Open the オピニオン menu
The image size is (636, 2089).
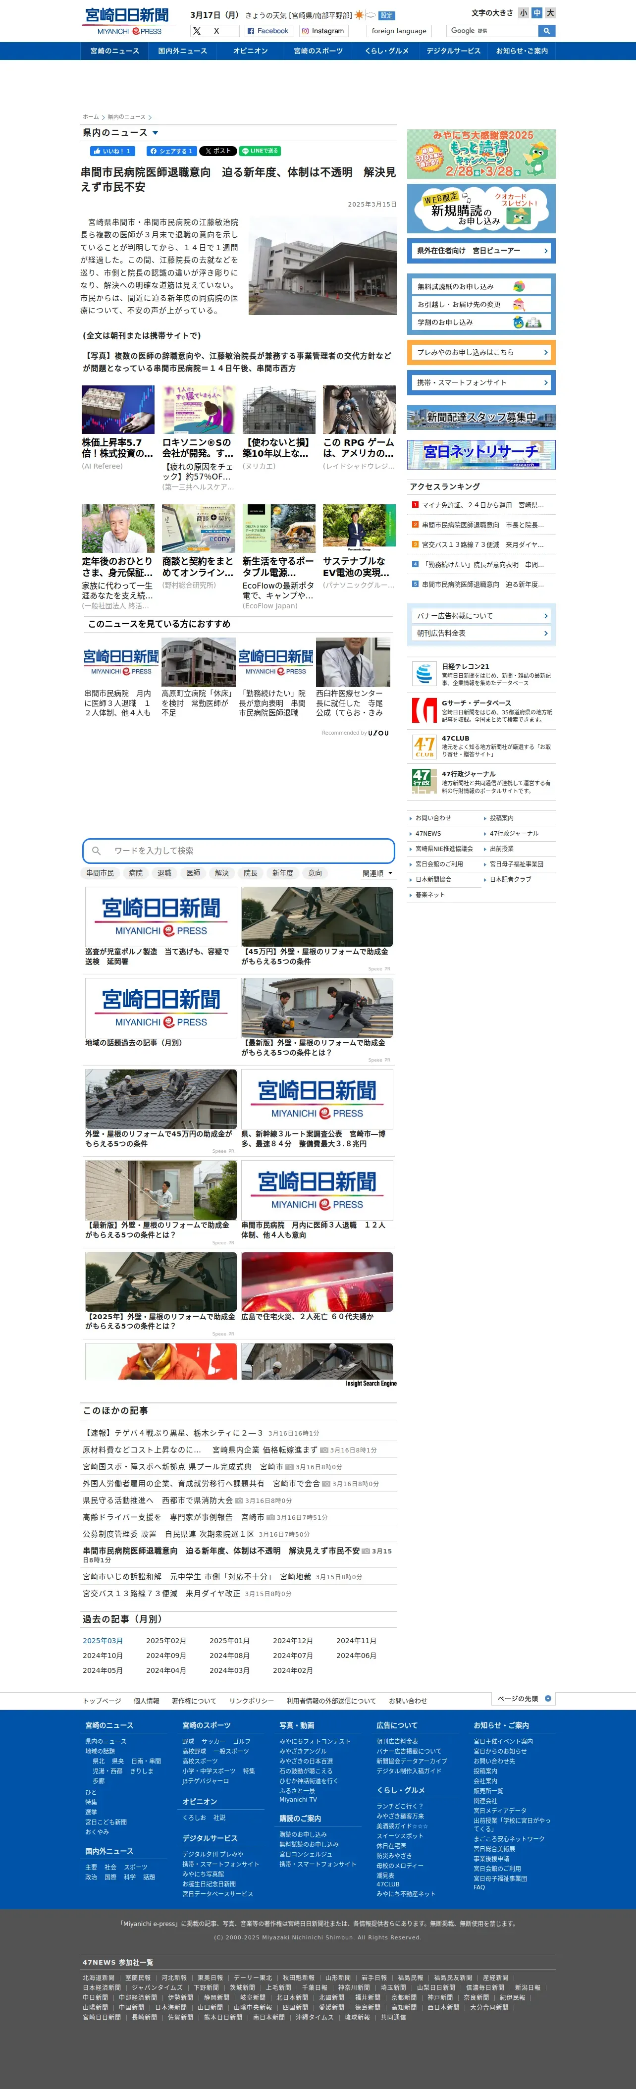point(250,51)
